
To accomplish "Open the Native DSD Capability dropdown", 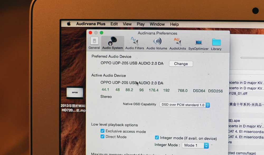I will tap(185, 105).
